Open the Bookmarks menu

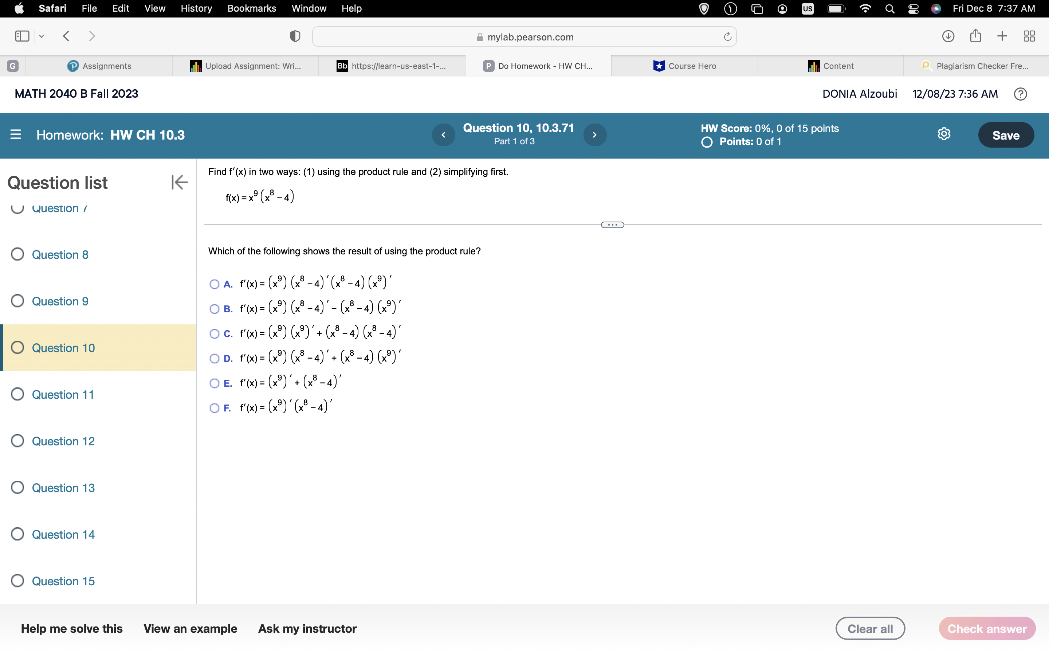pyautogui.click(x=252, y=8)
